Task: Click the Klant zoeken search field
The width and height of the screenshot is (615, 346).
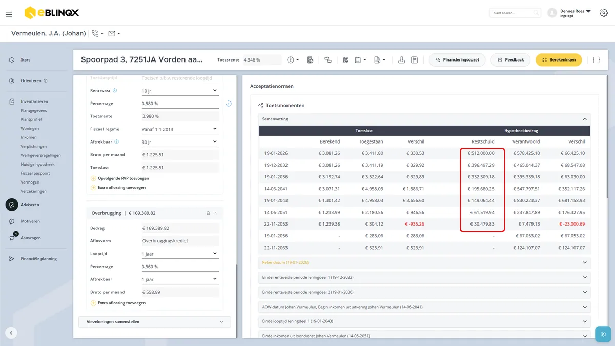Action: pos(515,13)
